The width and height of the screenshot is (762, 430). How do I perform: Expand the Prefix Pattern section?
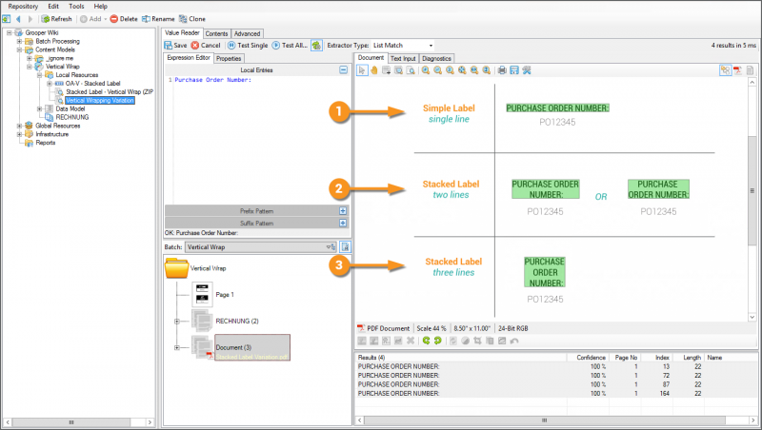point(343,210)
